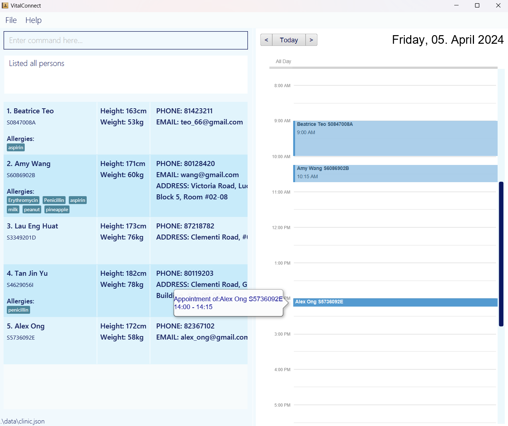The width and height of the screenshot is (508, 426).
Task: Select patient card 3. Lau Eng Huat
Action: click(x=126, y=241)
